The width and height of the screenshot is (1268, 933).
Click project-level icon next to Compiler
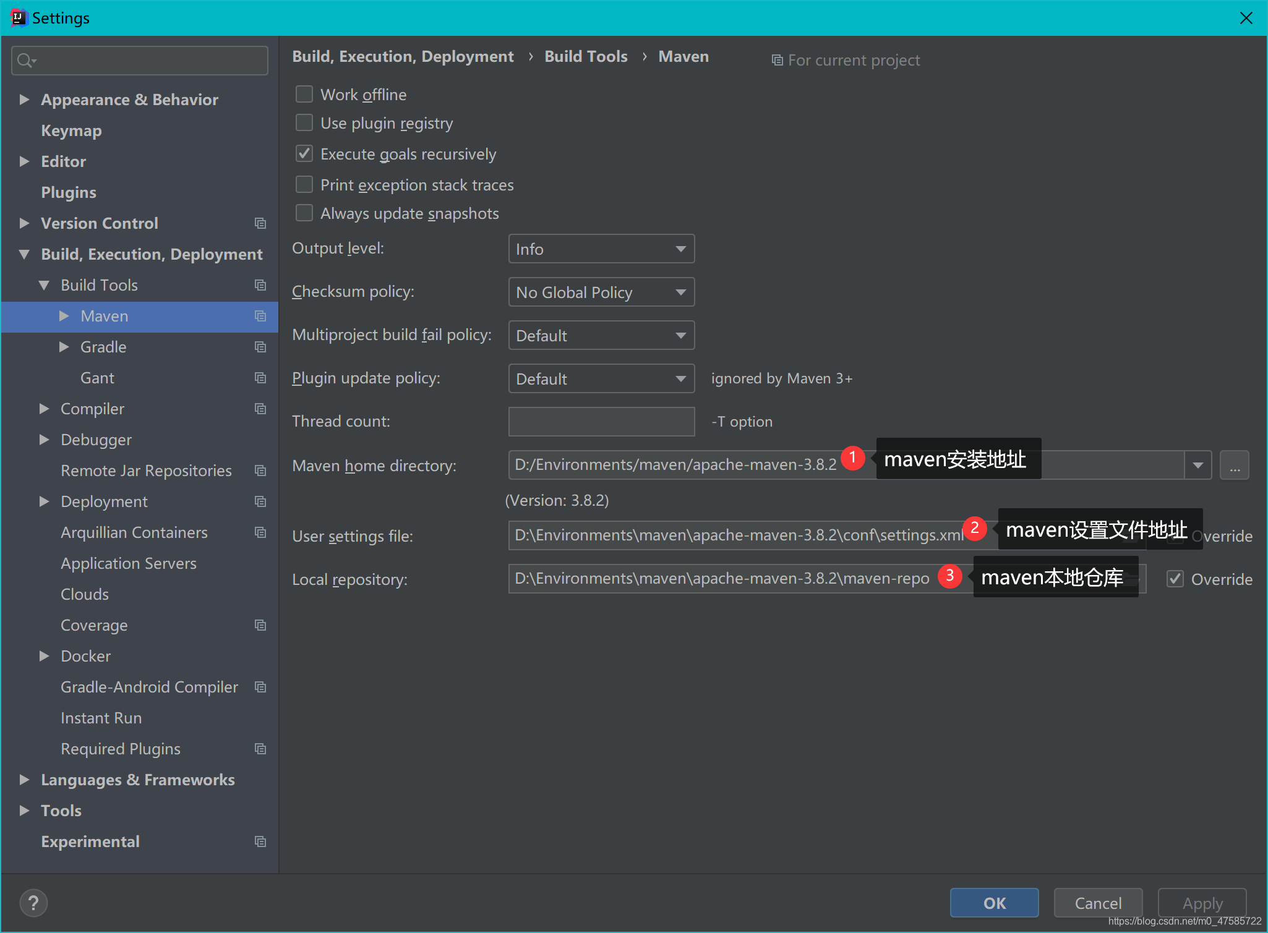point(260,409)
